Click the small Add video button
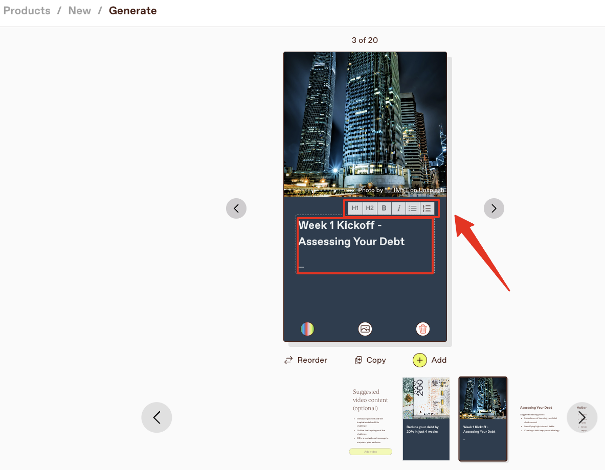The width and height of the screenshot is (605, 470). [x=370, y=452]
